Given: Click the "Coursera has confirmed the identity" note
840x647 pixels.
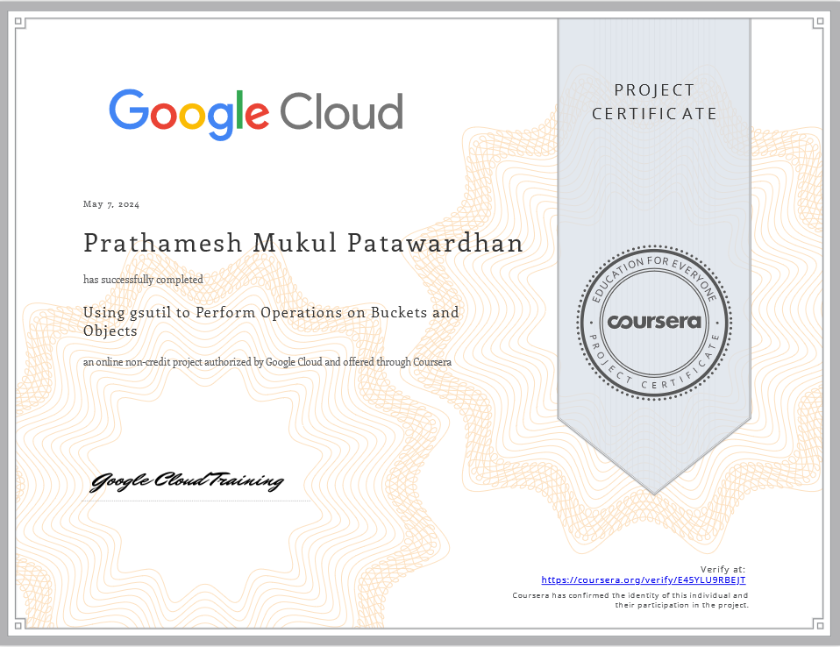Looking at the screenshot, I should (630, 601).
